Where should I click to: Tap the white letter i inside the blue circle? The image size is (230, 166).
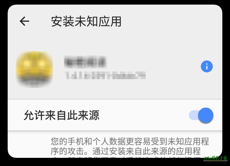pyautogui.click(x=207, y=66)
